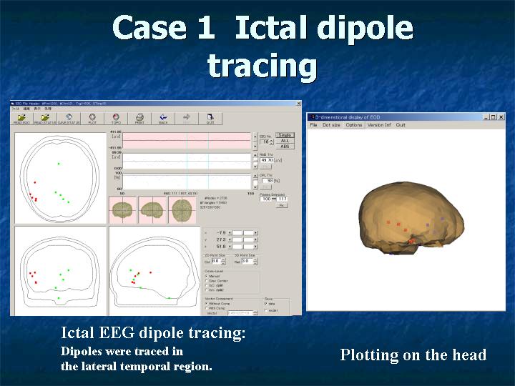Click the greyed button under CRL Thr field
This screenshot has height=386, width=515.
265,187
